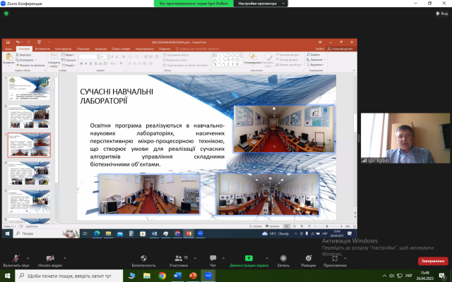
Task: Toggle meeting recording with Запись
Action: pos(283,261)
